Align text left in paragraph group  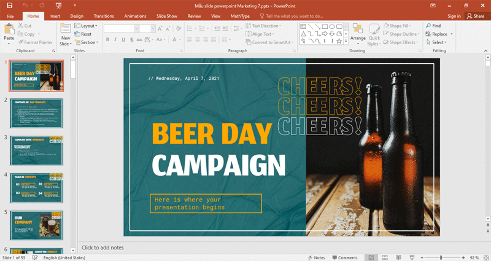pyautogui.click(x=190, y=39)
